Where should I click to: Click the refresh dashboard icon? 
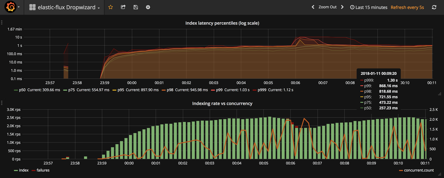(434, 7)
